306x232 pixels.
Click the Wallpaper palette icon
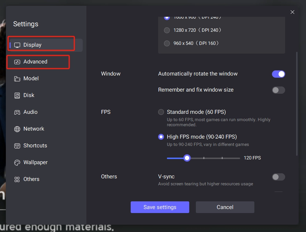pos(18,162)
